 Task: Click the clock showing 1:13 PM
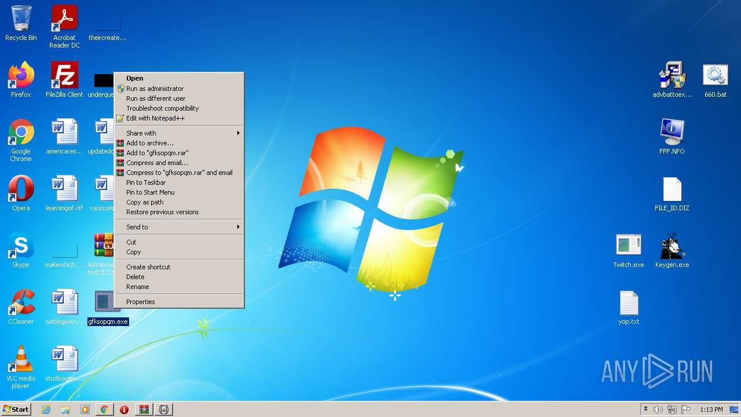(x=711, y=409)
